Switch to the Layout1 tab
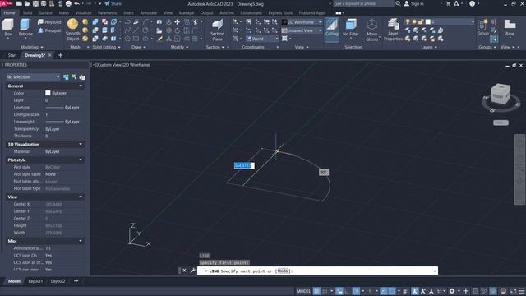Image resolution: width=526 pixels, height=296 pixels. point(35,281)
